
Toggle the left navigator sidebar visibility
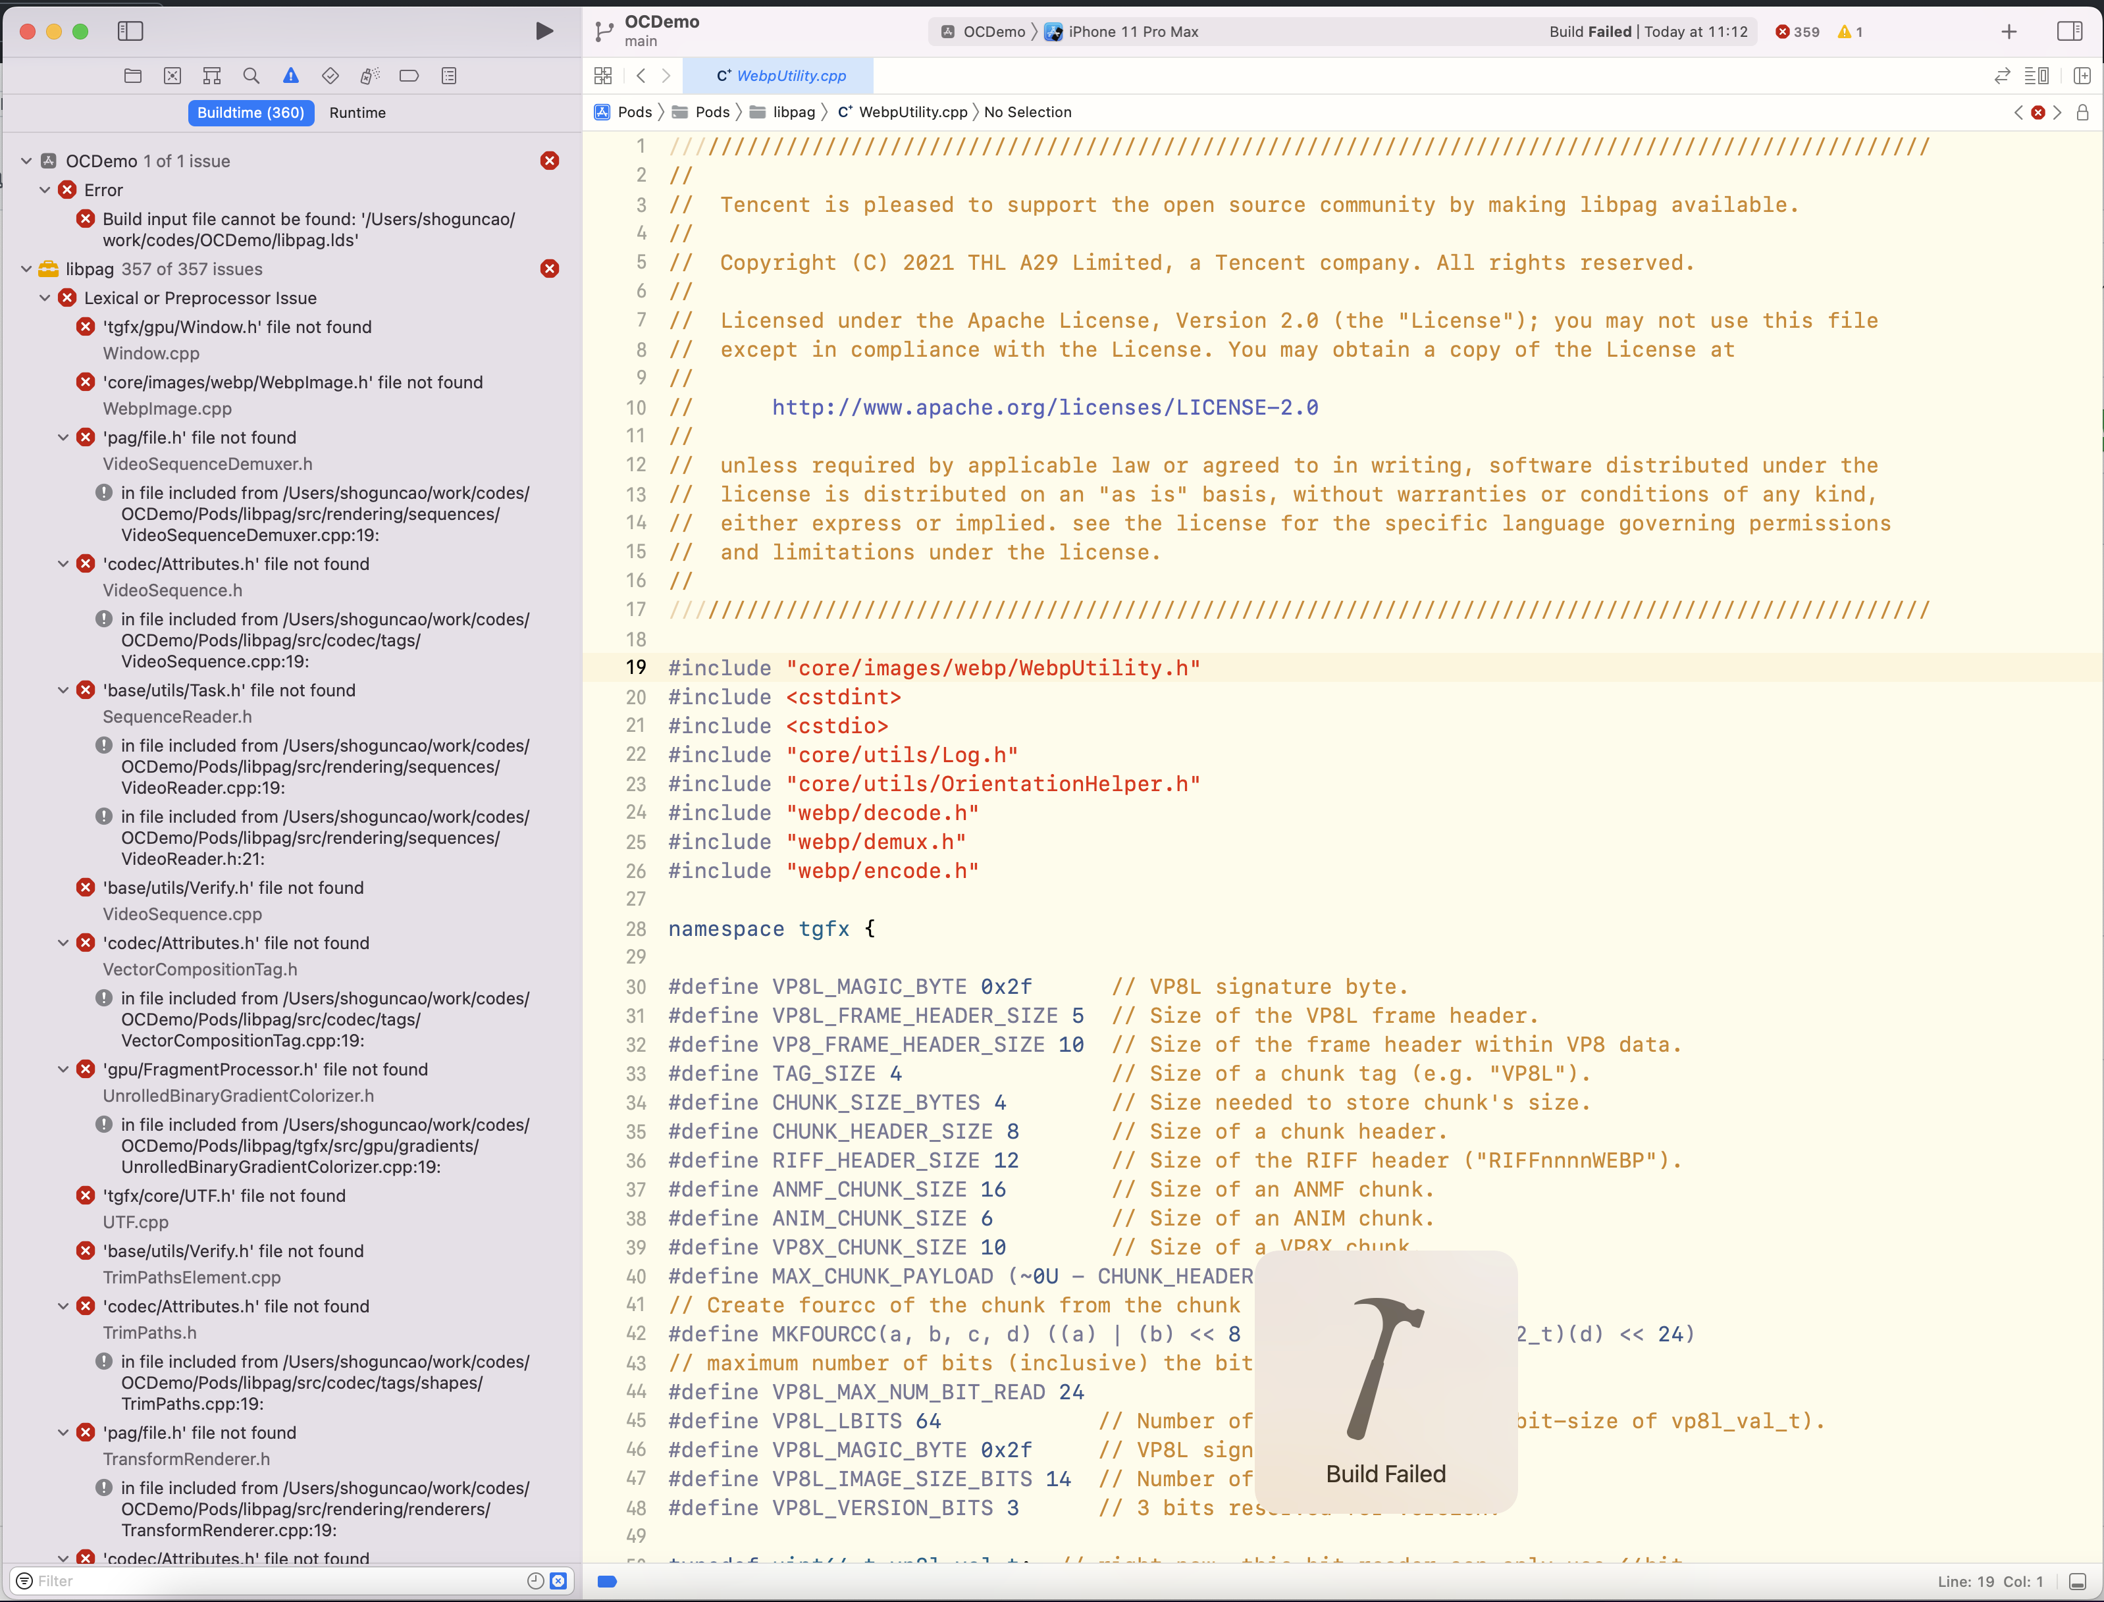[130, 30]
